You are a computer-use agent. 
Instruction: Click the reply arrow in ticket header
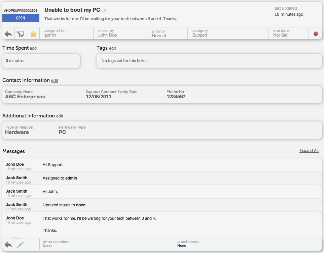click(8, 34)
